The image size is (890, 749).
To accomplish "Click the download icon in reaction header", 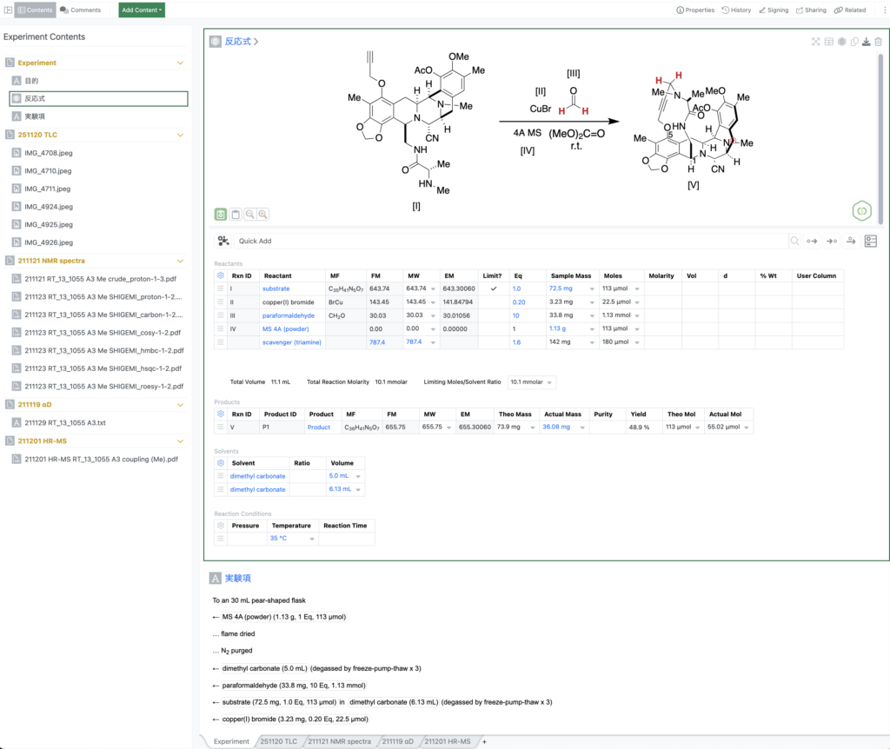I will tap(866, 41).
